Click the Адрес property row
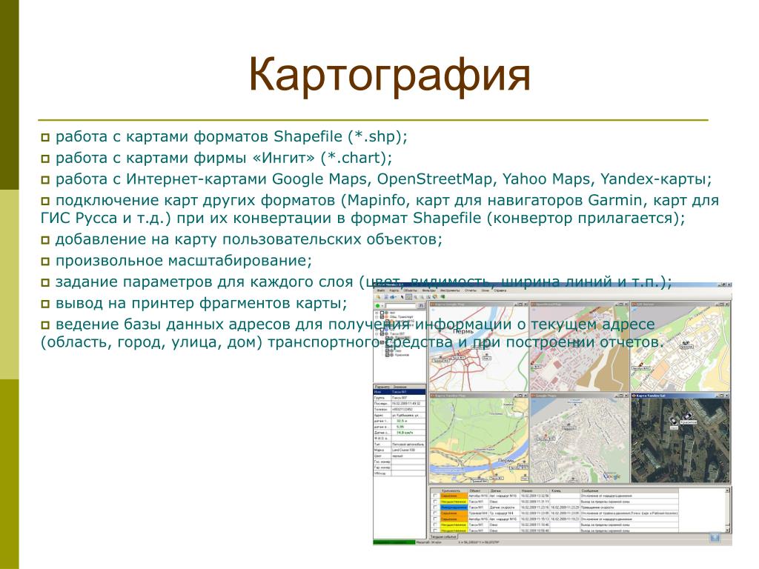The image size is (759, 569). (400, 415)
